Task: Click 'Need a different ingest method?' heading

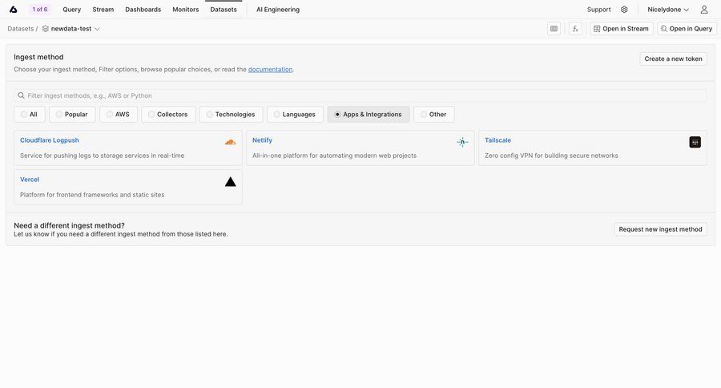Action: click(69, 225)
